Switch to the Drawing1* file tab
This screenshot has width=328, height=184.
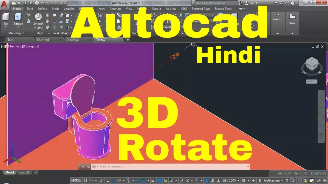click(44, 40)
